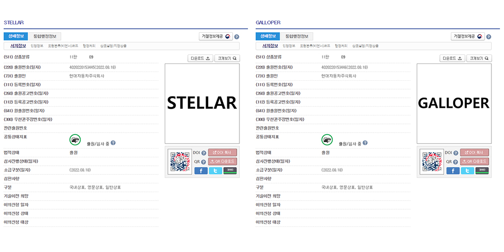Open 인명정보 sub-tab in GALLOPER panel
The height and width of the screenshot is (252, 504).
pos(289,46)
